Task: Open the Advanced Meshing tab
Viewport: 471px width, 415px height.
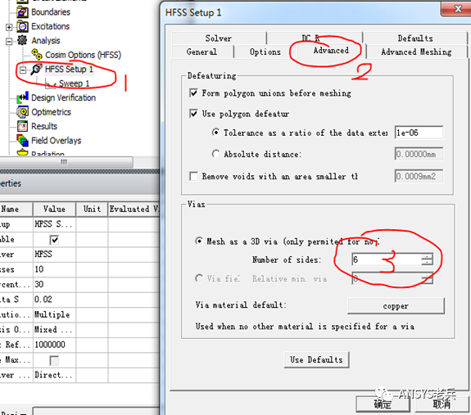Action: (416, 52)
